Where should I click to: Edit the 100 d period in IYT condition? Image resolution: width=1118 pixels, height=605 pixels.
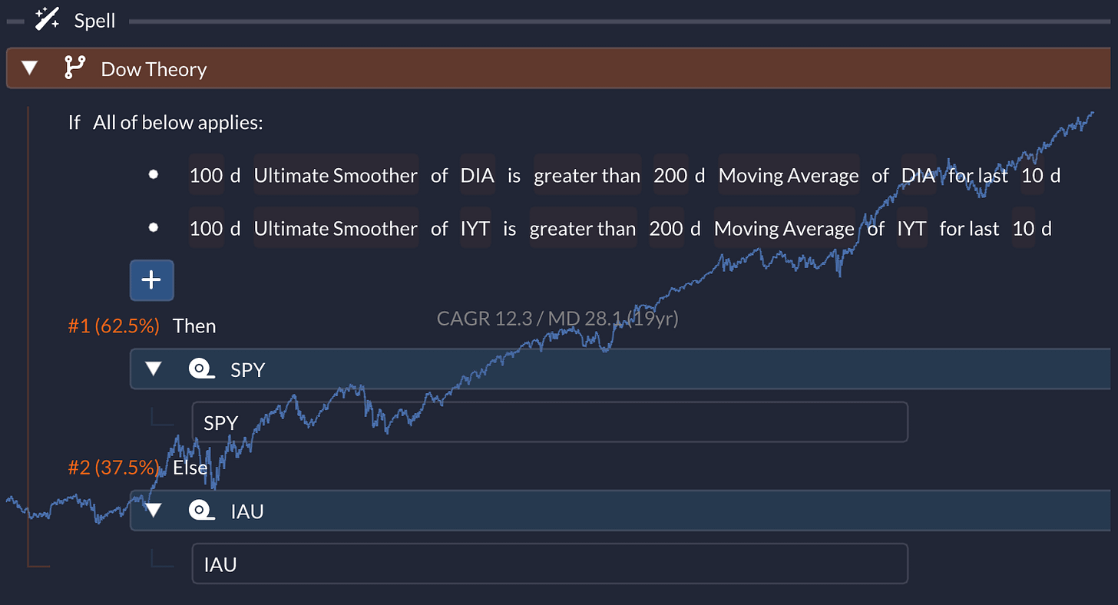206,228
